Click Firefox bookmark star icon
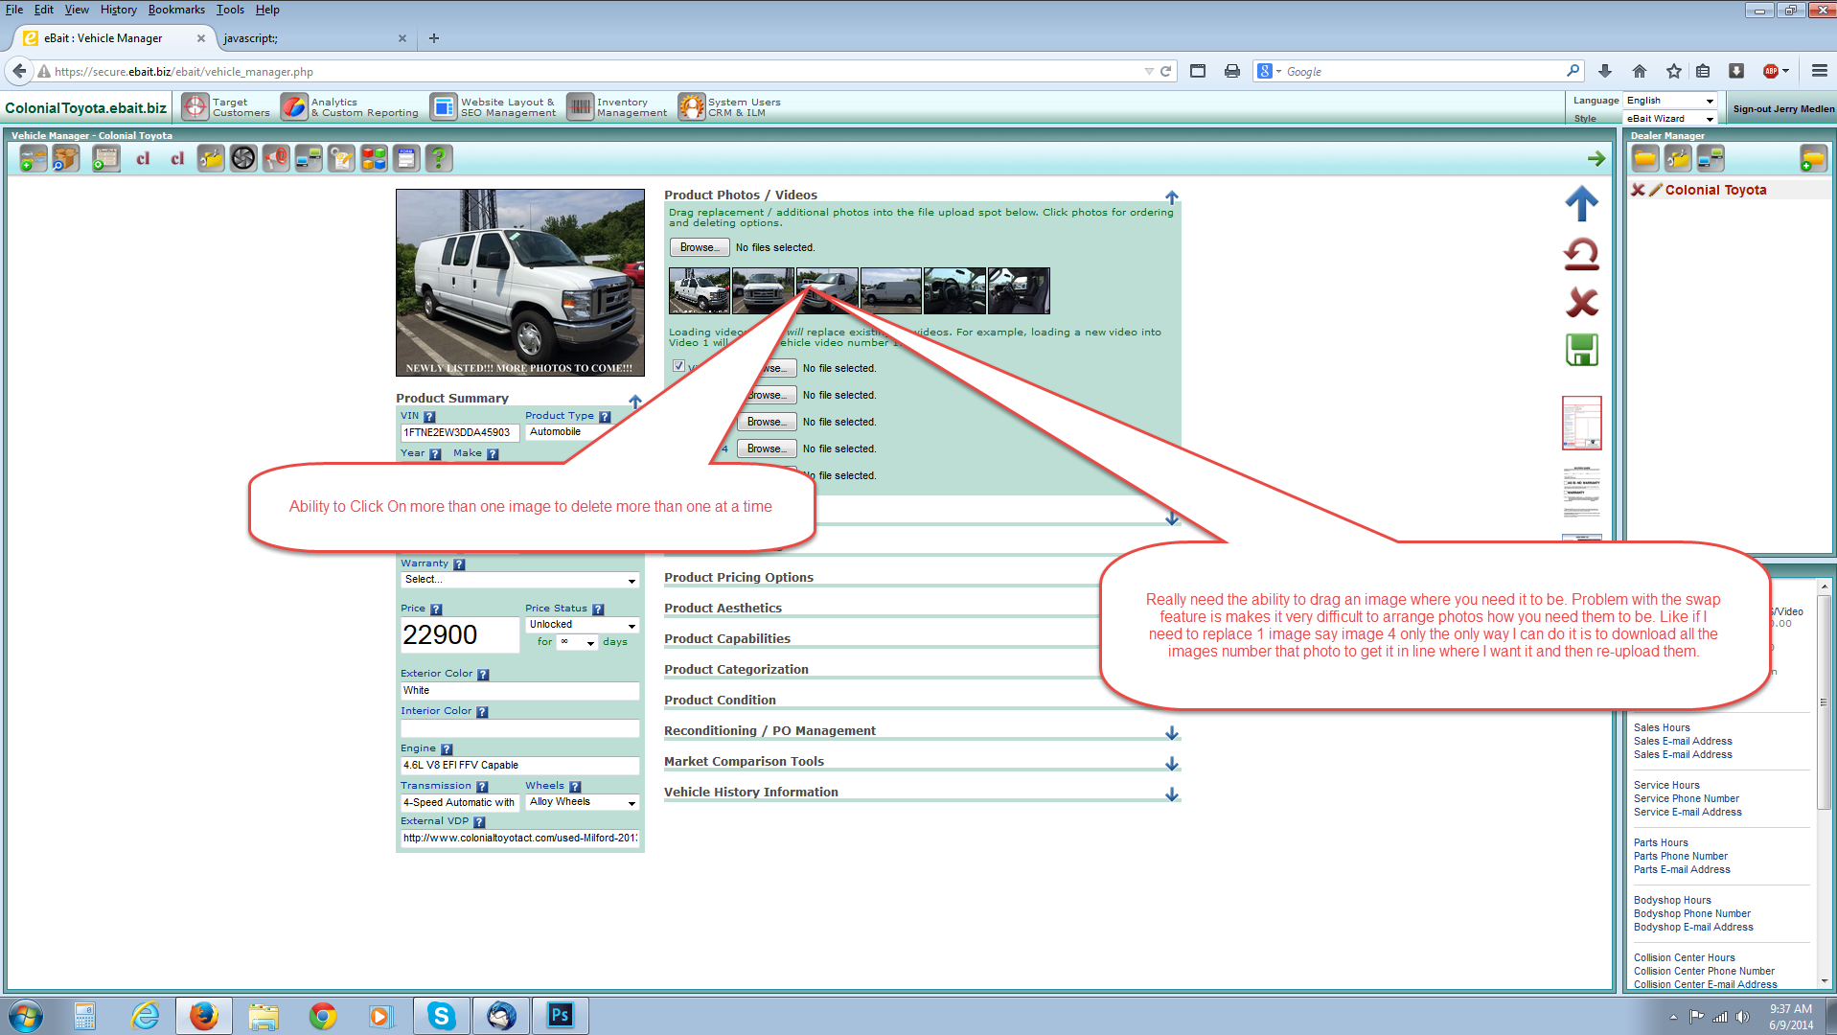The width and height of the screenshot is (1837, 1035). [x=1674, y=71]
